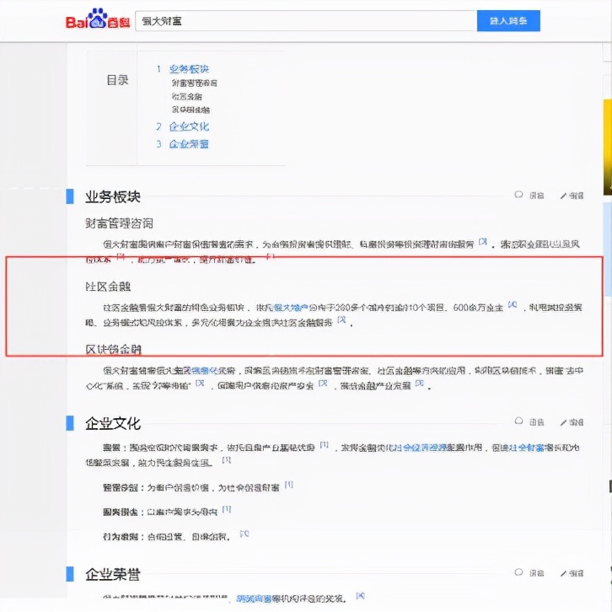The width and height of the screenshot is (612, 612).
Task: Click the 业务板块 section heading
Action: [x=113, y=196]
